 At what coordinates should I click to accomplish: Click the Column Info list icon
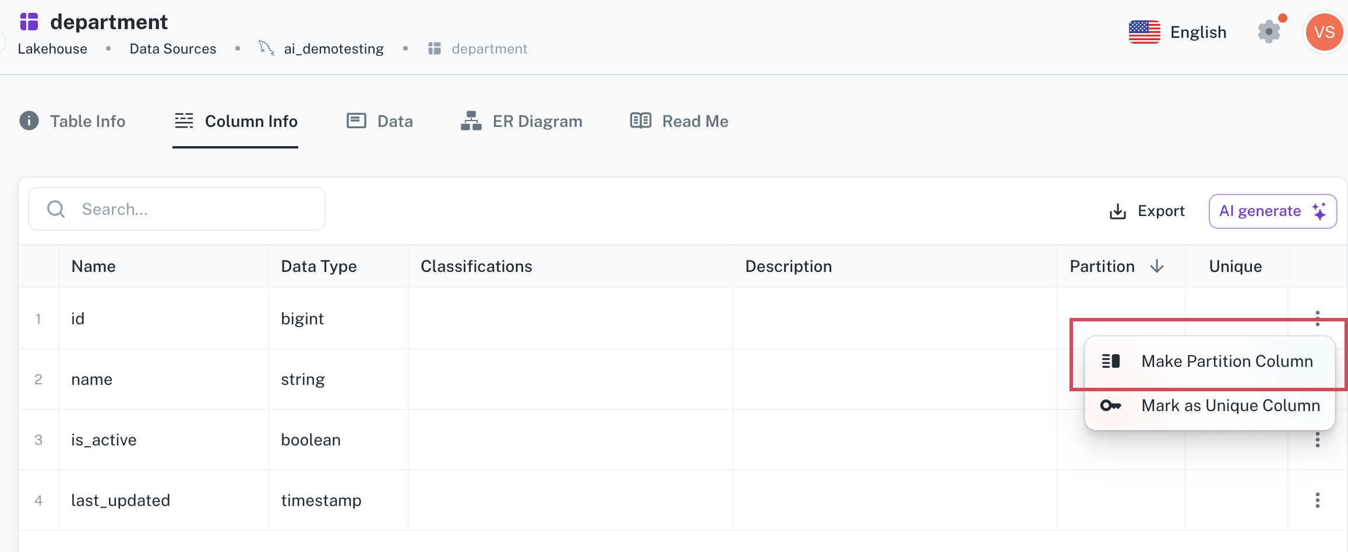point(184,121)
